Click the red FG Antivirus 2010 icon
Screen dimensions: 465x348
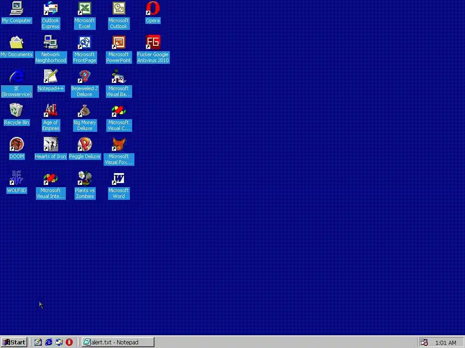(x=153, y=42)
